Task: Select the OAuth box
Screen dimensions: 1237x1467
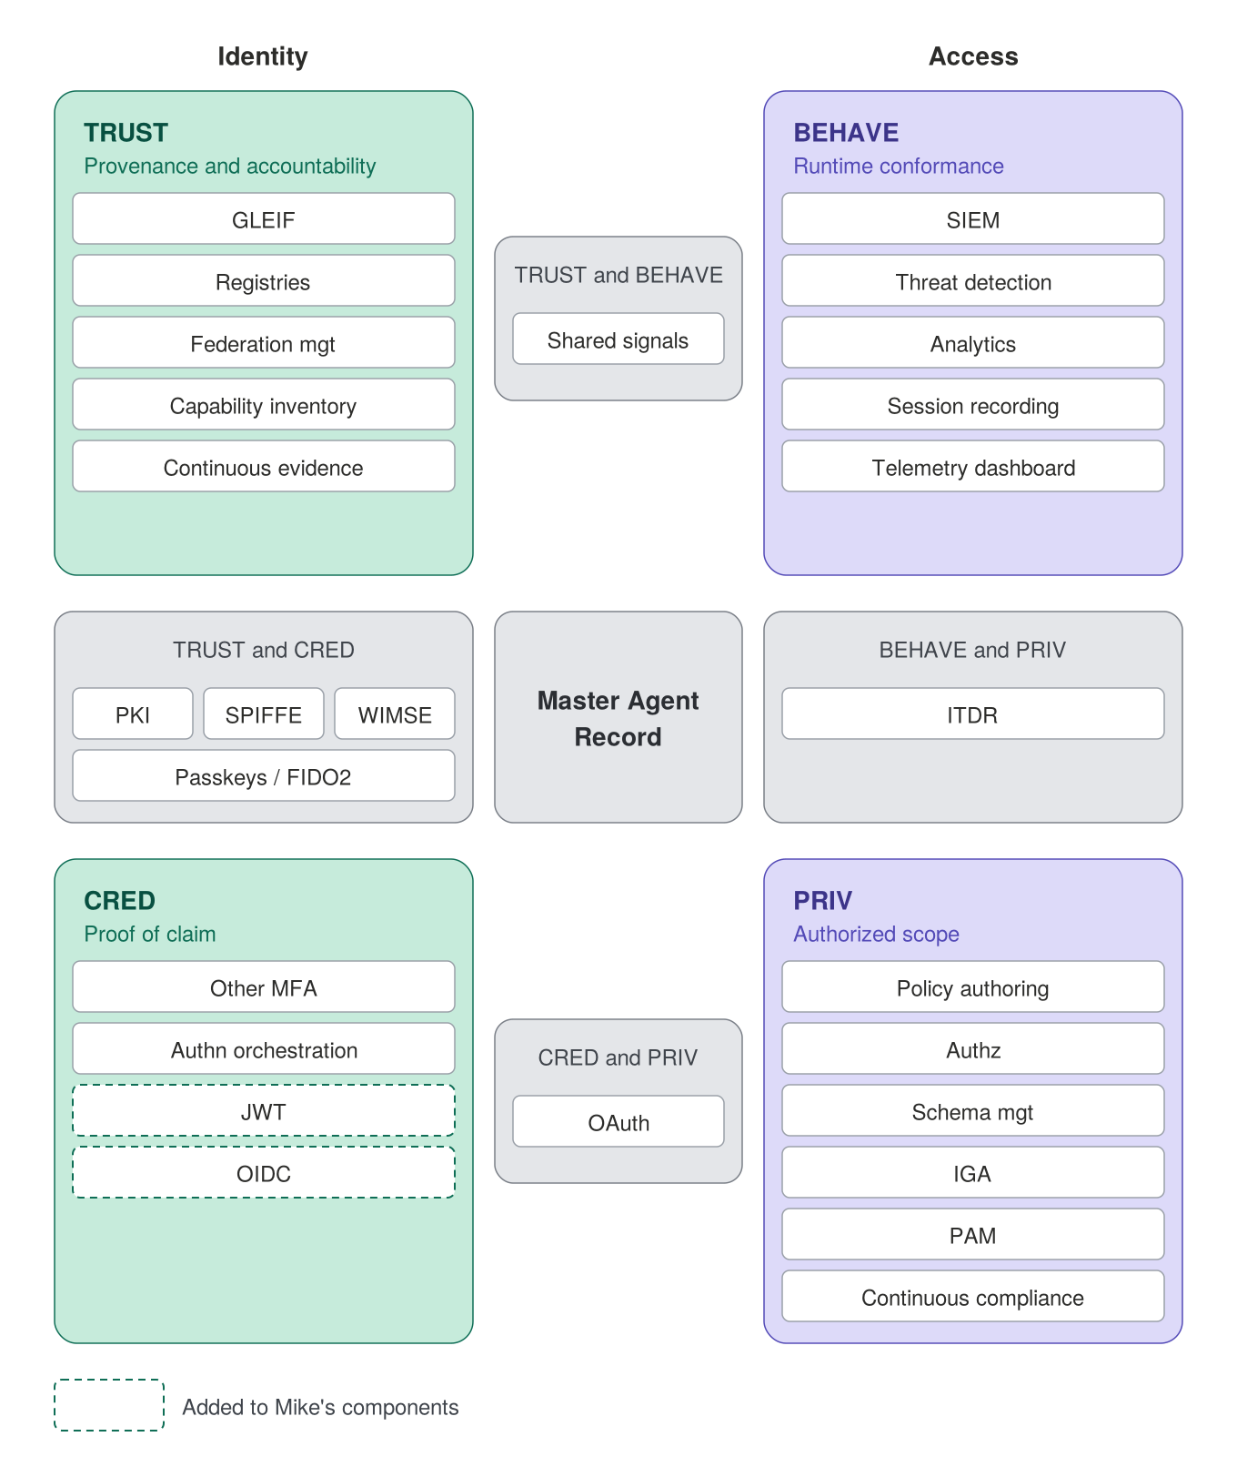Action: tap(618, 1121)
